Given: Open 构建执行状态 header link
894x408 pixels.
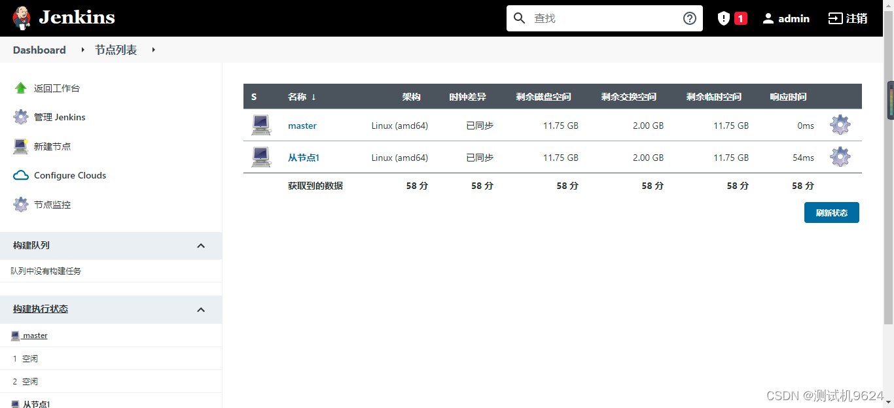Looking at the screenshot, I should (x=41, y=309).
